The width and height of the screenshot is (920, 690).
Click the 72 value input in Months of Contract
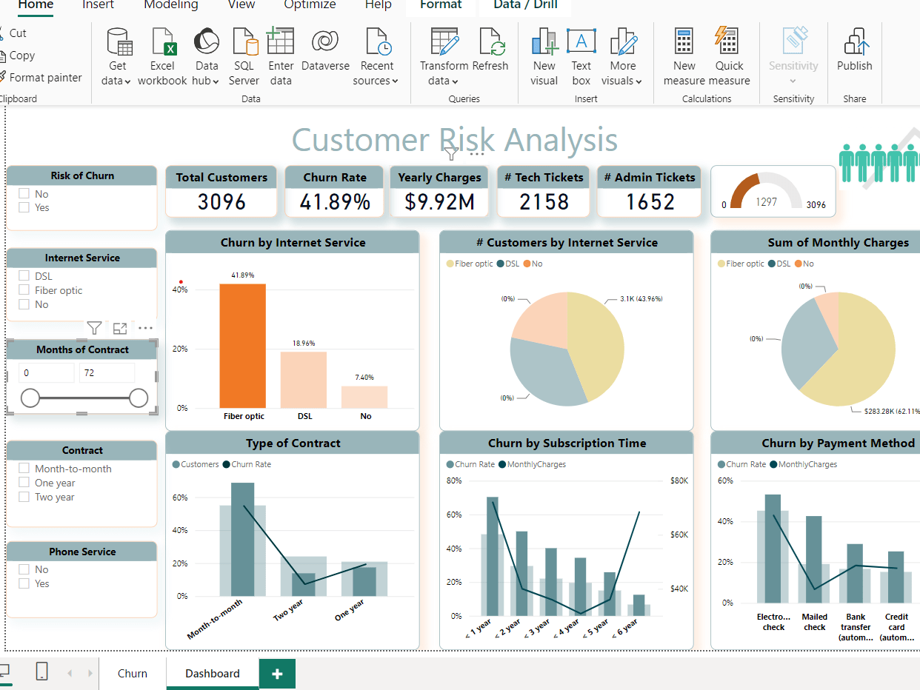pos(106,372)
